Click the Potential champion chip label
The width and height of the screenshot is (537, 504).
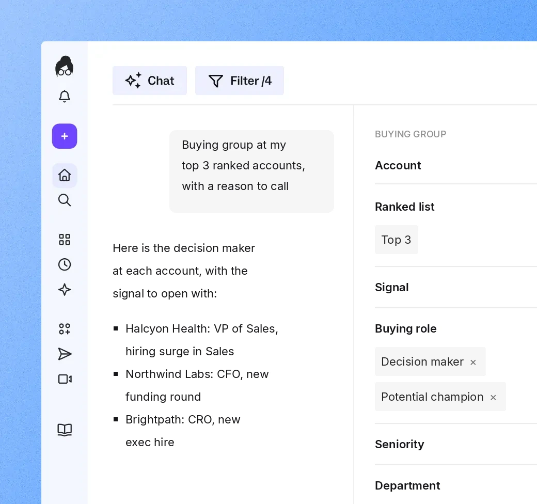(x=432, y=397)
